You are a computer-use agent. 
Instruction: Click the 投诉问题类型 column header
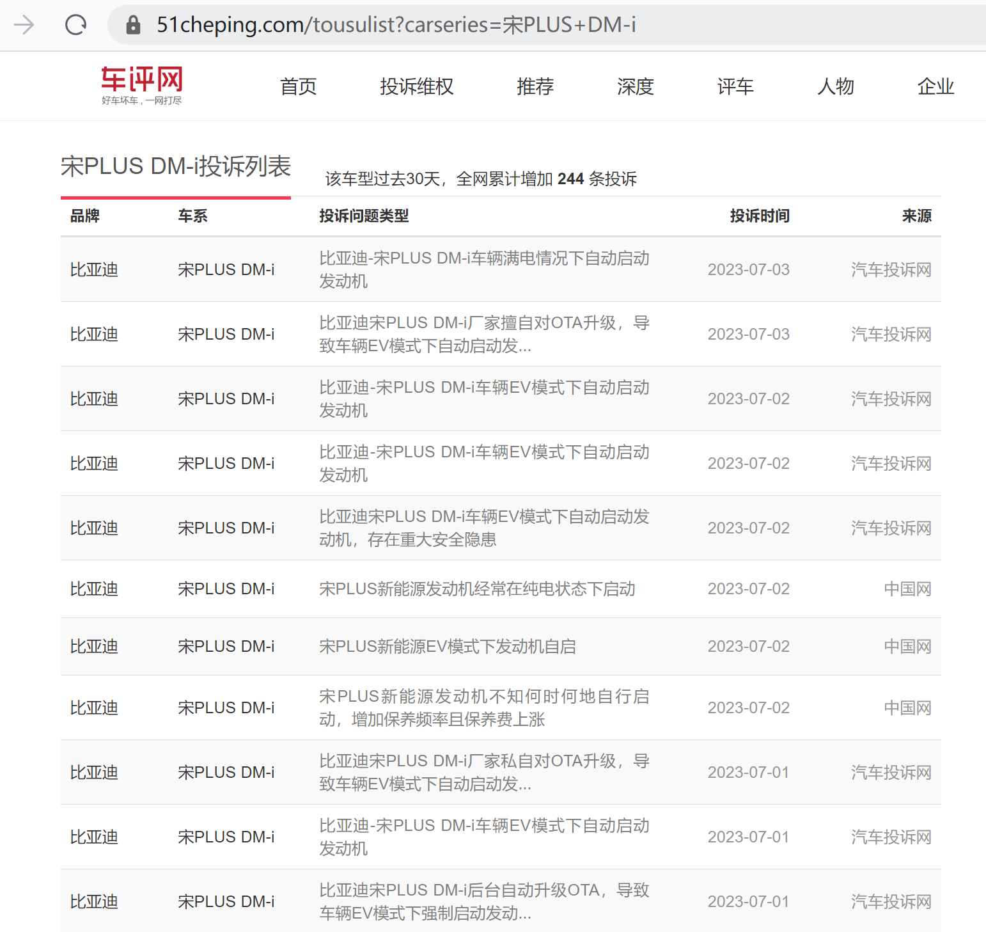tap(364, 216)
